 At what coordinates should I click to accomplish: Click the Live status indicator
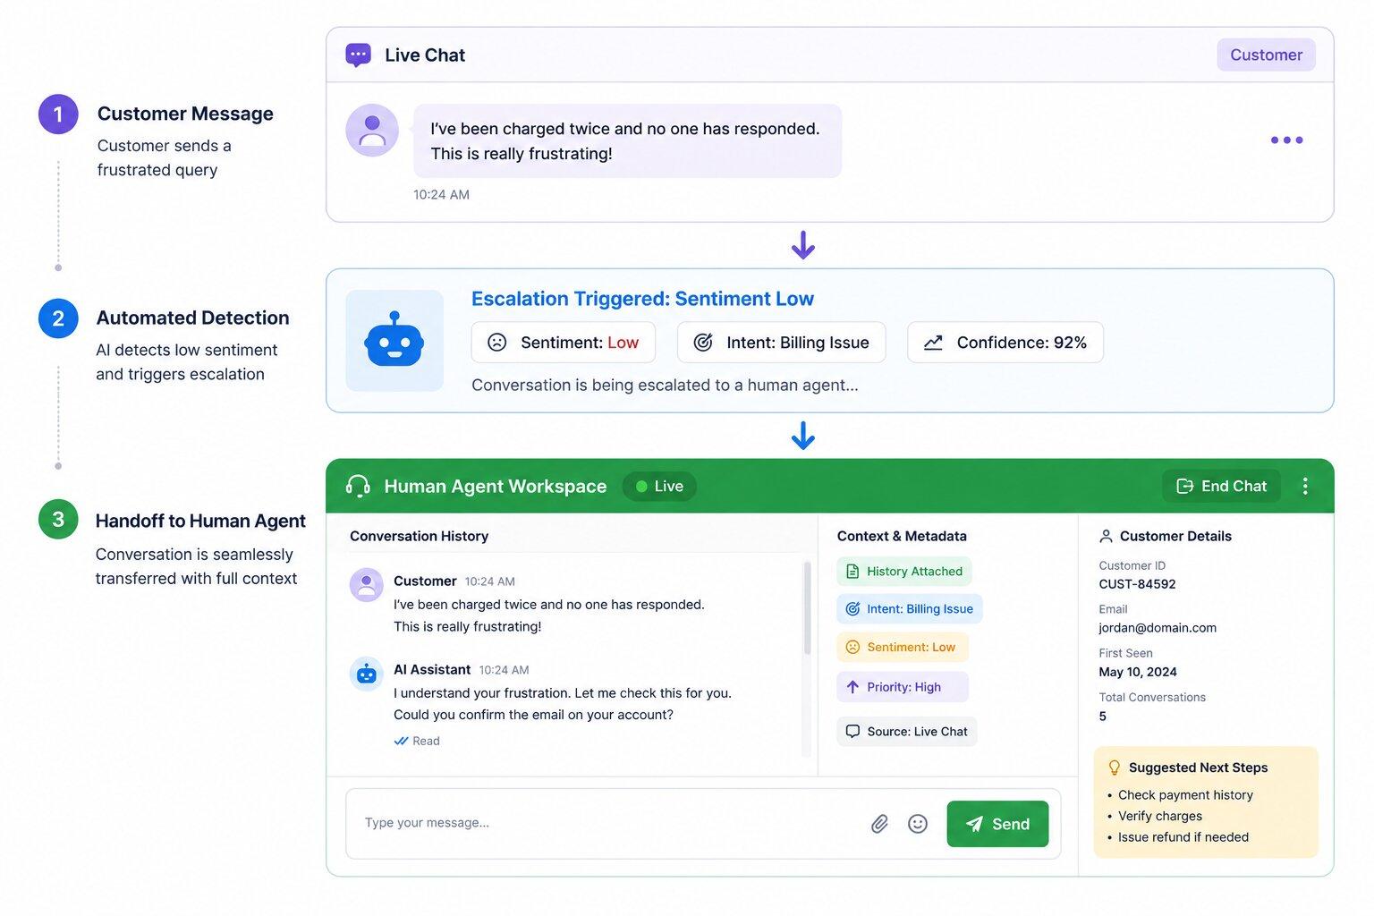[x=659, y=486]
